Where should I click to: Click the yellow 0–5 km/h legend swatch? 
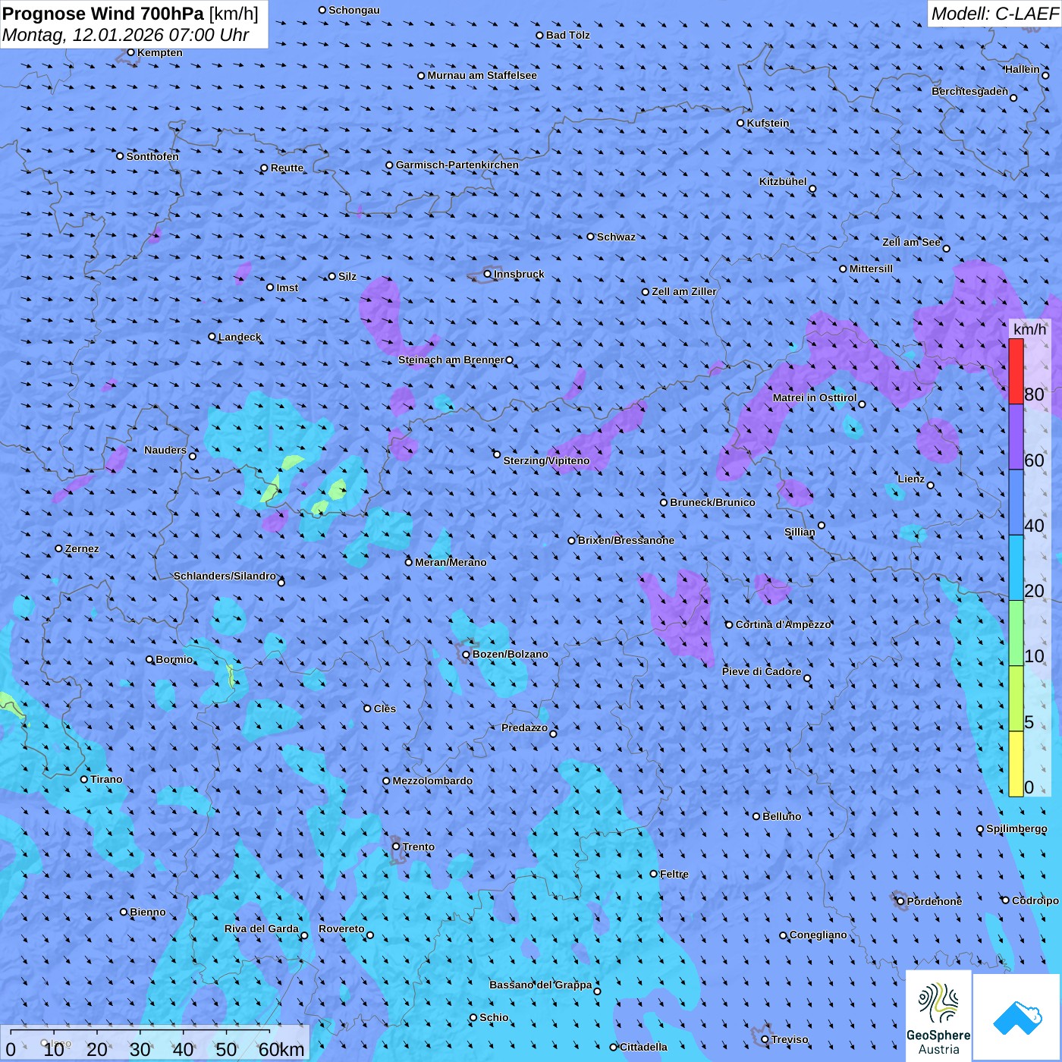pyautogui.click(x=1016, y=764)
